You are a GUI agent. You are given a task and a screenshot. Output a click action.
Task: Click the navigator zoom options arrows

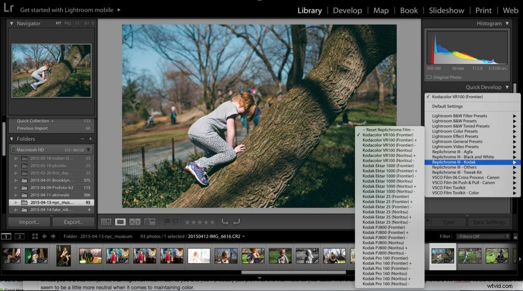93,24
